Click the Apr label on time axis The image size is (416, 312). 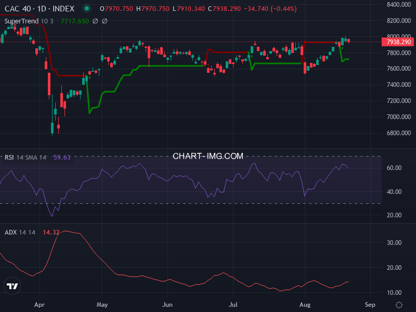[x=40, y=305]
